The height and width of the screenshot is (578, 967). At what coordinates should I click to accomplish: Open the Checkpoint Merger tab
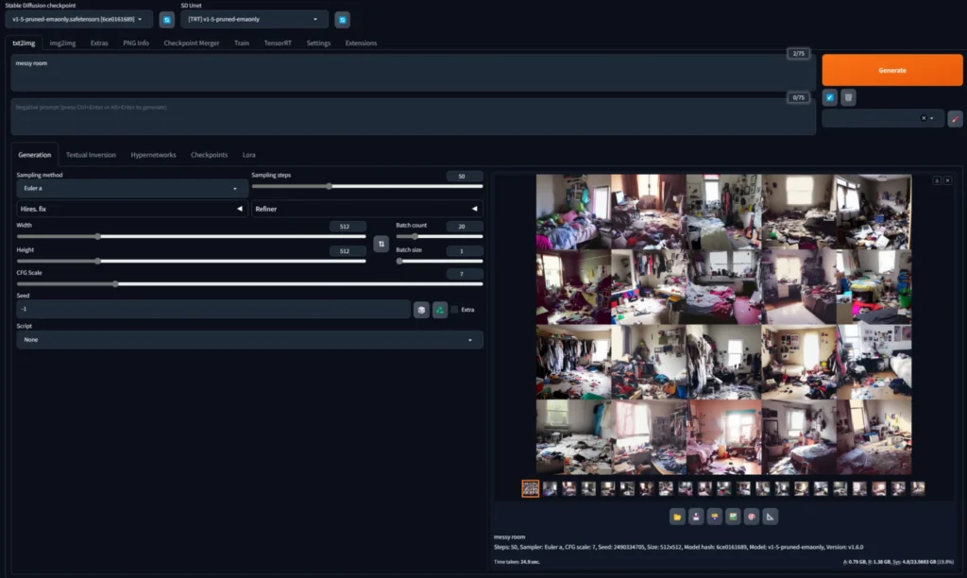click(x=192, y=43)
